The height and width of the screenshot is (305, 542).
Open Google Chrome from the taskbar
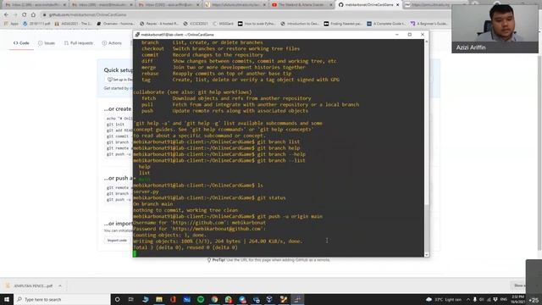(x=214, y=299)
